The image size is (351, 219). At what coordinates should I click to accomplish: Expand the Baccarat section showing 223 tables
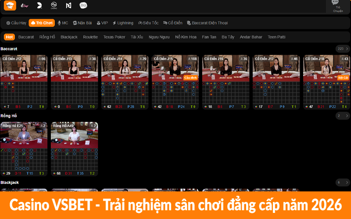[x=343, y=49]
